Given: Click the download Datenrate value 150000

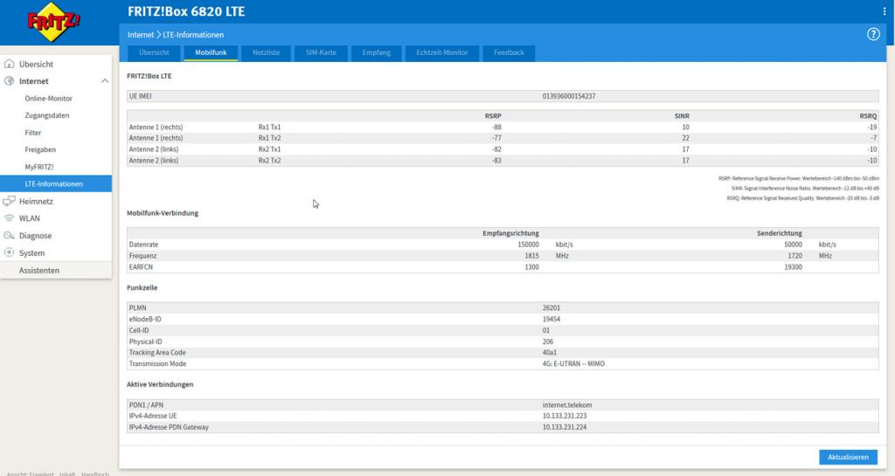Looking at the screenshot, I should pyautogui.click(x=528, y=245).
